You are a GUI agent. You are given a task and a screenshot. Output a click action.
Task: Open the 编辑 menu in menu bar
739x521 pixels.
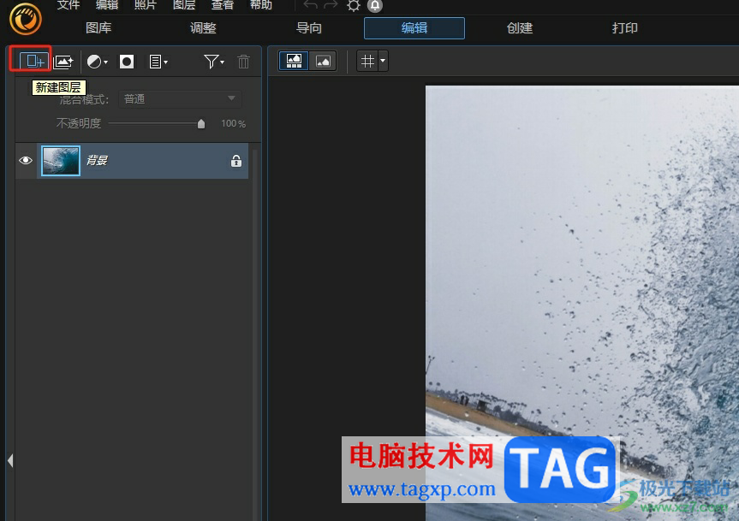coord(107,5)
